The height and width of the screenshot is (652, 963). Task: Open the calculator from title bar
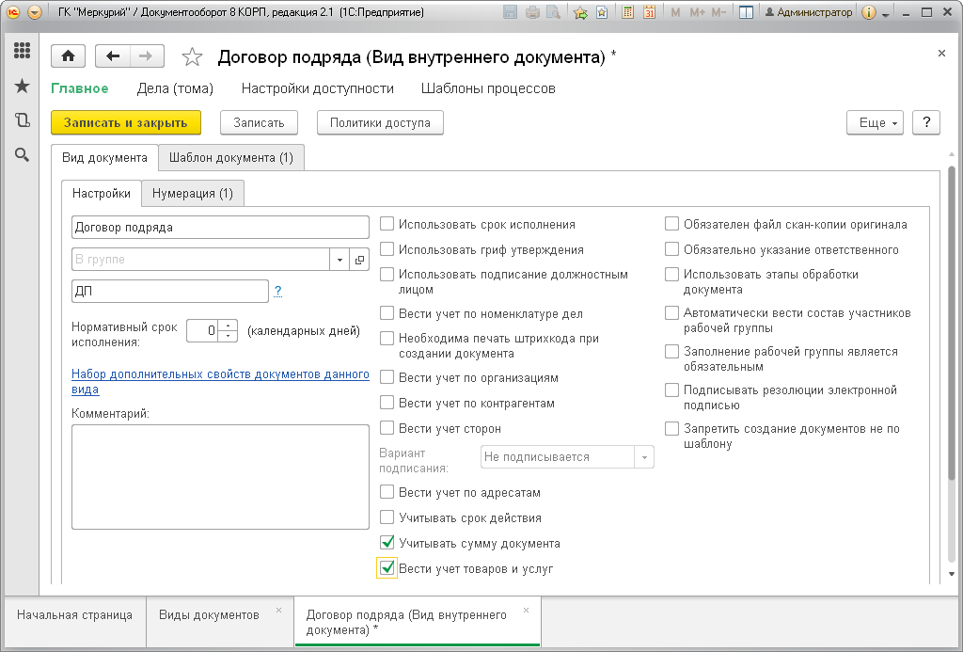tap(627, 12)
